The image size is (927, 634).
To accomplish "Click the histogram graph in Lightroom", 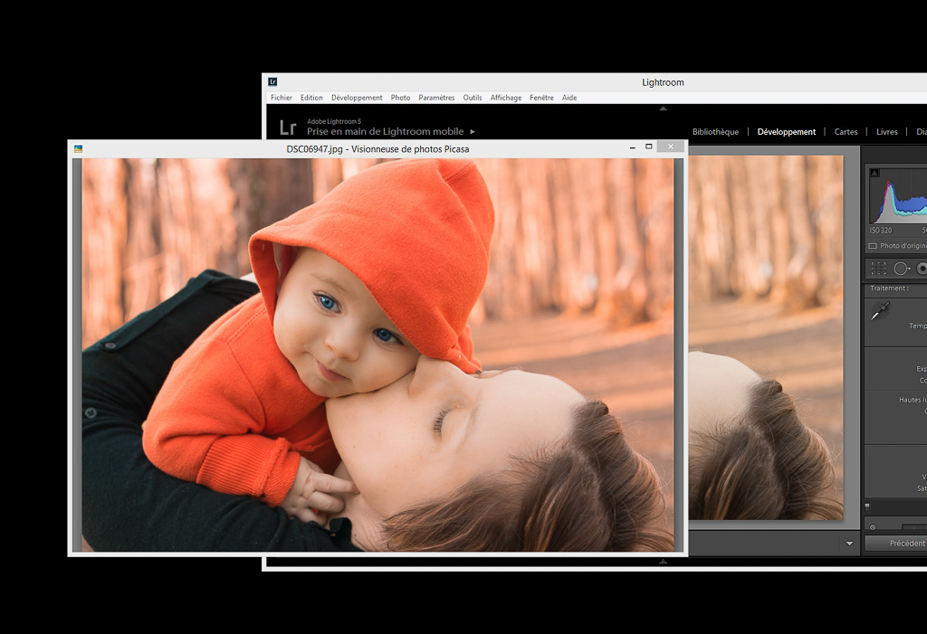I will coord(898,195).
